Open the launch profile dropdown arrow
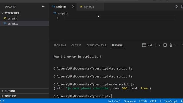This screenshot has height=103, width=183. point(160,45)
